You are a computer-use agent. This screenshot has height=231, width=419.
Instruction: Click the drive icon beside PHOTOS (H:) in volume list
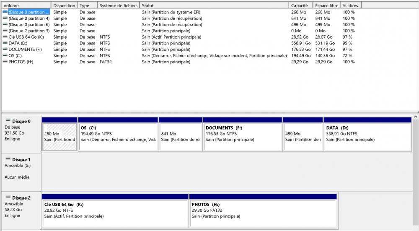pyautogui.click(x=5, y=62)
